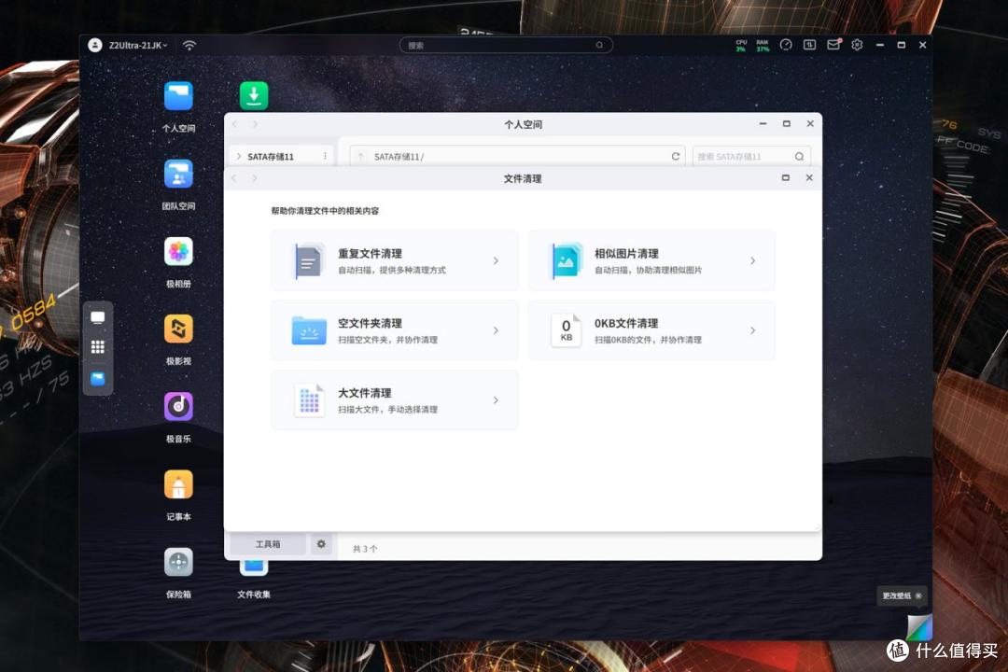
Task: Open 相似图片清理 card
Action: [x=651, y=260]
